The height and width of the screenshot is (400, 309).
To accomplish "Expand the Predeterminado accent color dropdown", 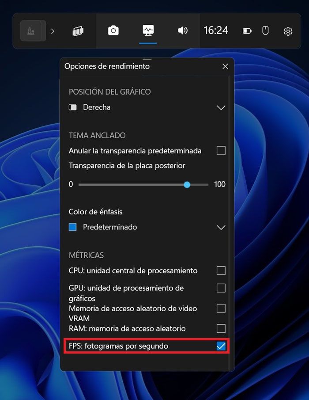I will tap(147, 227).
